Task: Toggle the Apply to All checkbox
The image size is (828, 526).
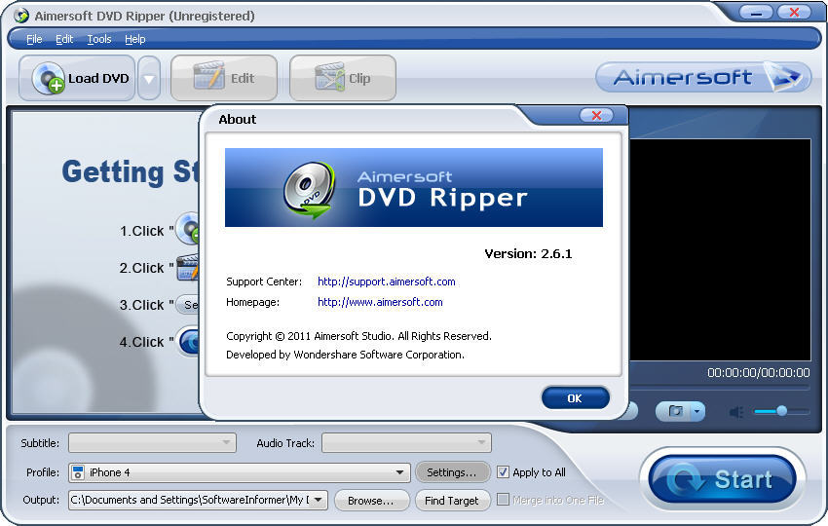Action: click(x=504, y=472)
